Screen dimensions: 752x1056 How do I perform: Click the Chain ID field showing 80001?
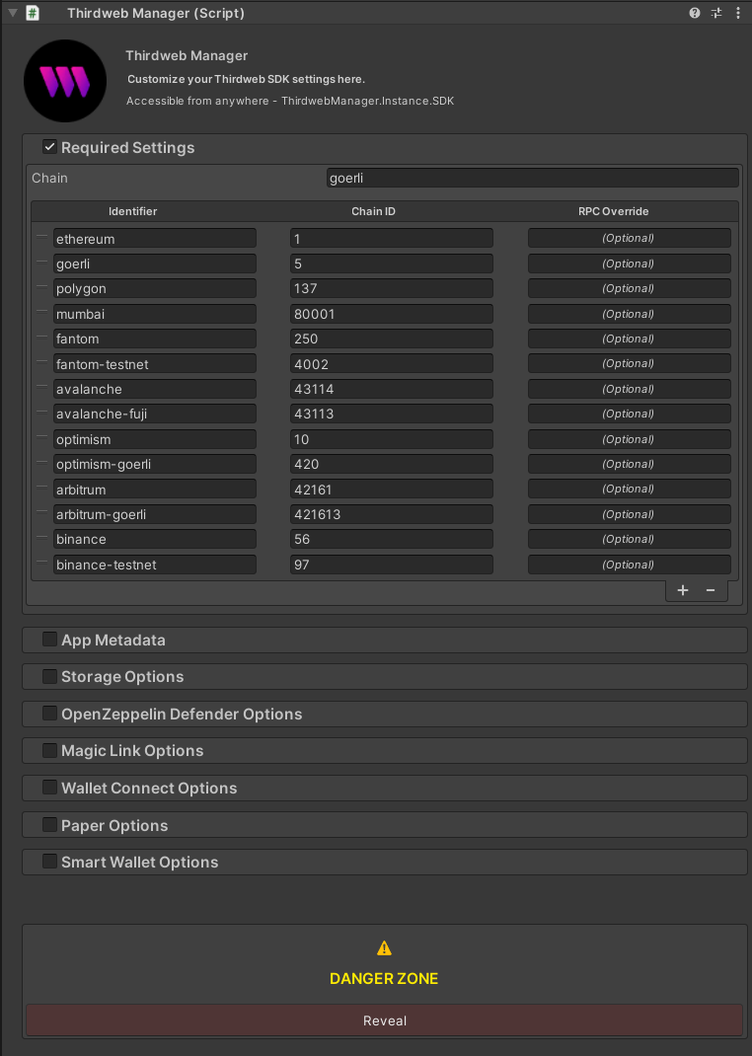(391, 314)
